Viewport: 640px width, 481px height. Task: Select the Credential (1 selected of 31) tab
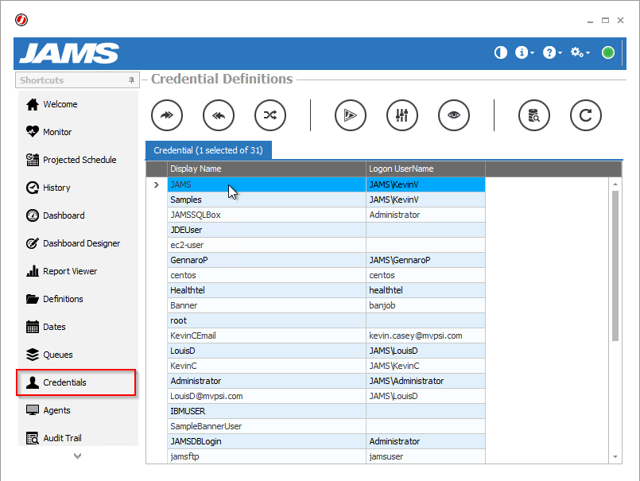coord(208,150)
